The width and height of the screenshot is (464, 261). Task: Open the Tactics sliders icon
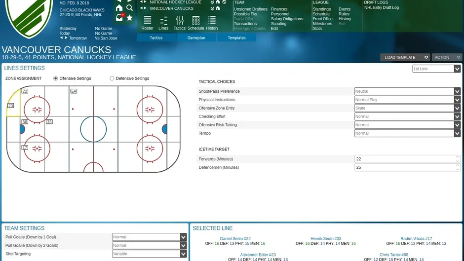pyautogui.click(x=179, y=23)
